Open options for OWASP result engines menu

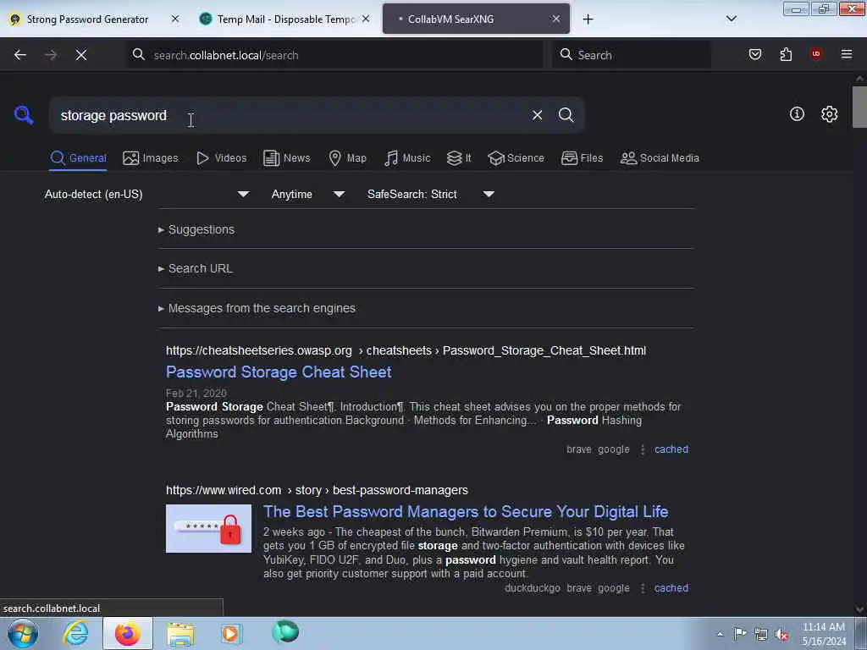coord(643,450)
